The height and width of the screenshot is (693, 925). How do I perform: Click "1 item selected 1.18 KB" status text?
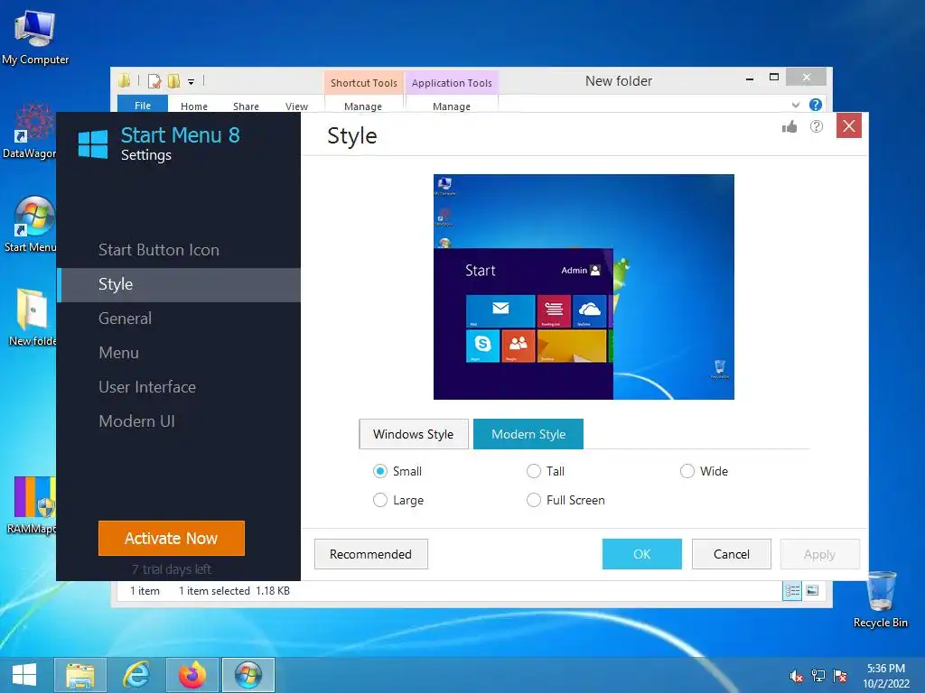pos(234,590)
